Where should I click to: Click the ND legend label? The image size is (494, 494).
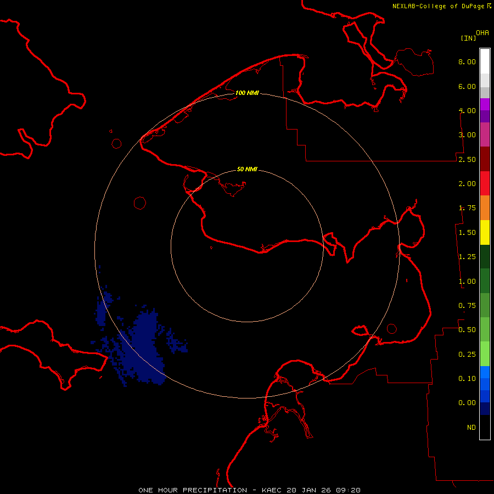point(471,428)
